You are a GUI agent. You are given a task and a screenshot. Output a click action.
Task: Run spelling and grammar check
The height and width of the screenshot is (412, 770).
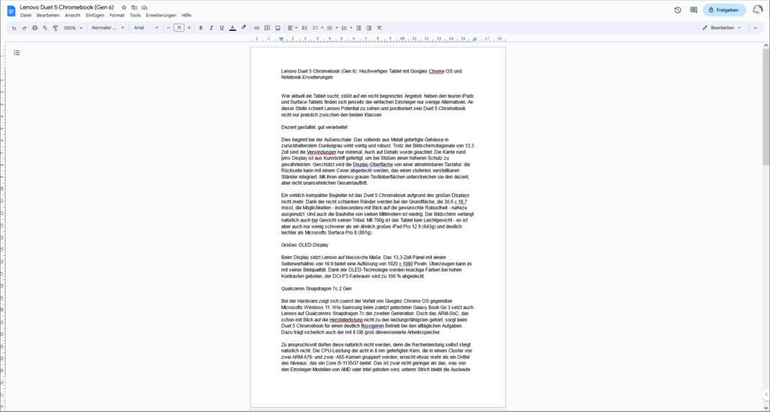(x=45, y=28)
